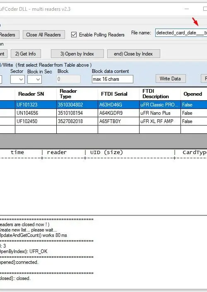Expand the Block in Sec dropdown
The width and height of the screenshot is (207, 292).
click(x=34, y=79)
